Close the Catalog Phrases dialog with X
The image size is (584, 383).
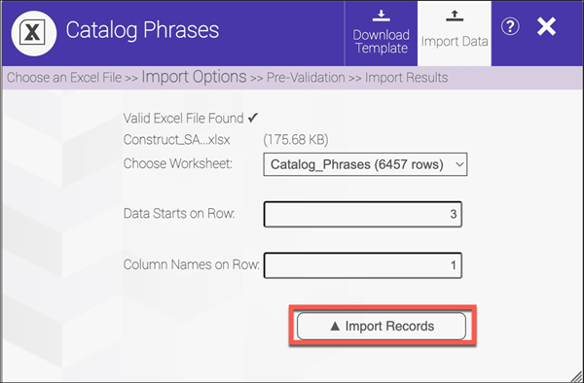[546, 27]
